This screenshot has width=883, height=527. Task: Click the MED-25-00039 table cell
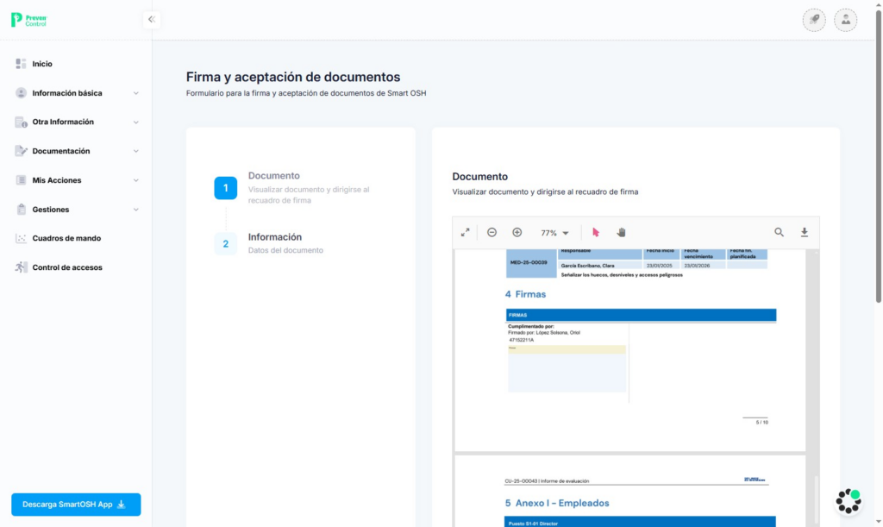tap(531, 263)
